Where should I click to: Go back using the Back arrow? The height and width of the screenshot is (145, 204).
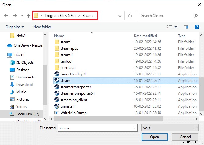6,16
